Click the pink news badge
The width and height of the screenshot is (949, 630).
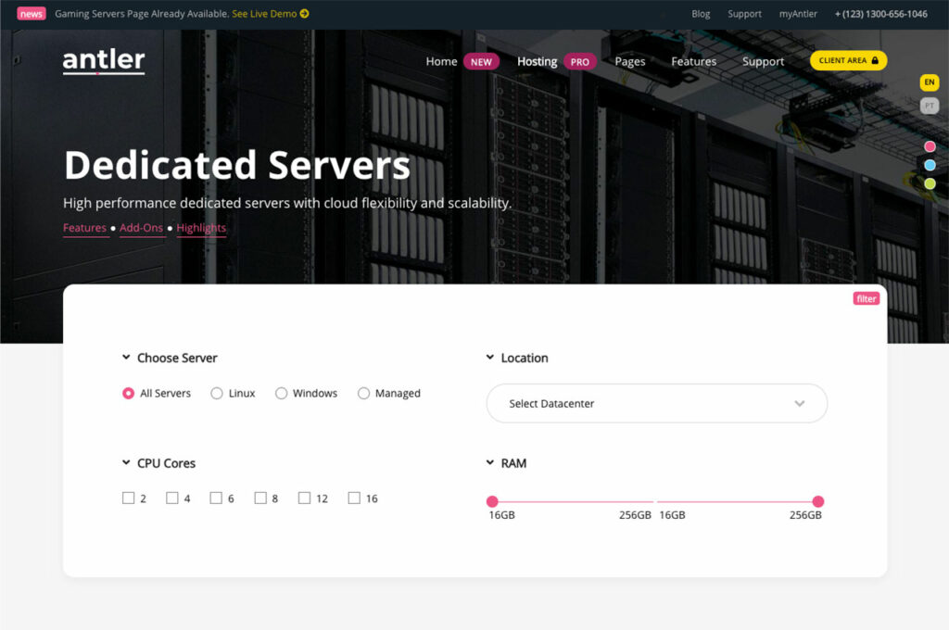click(31, 14)
